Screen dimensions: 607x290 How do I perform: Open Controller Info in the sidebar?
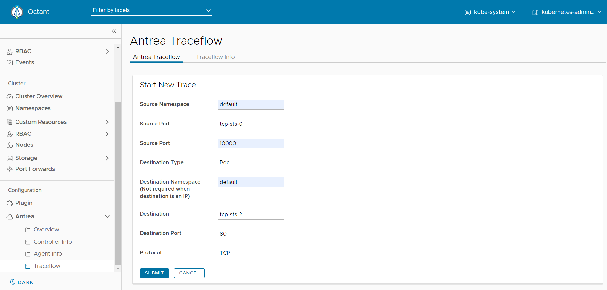(53, 242)
